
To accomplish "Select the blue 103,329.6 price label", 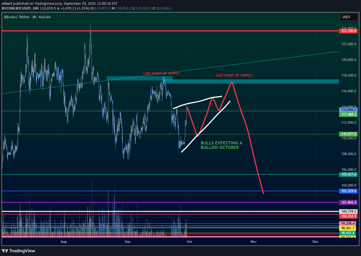I will (348, 191).
